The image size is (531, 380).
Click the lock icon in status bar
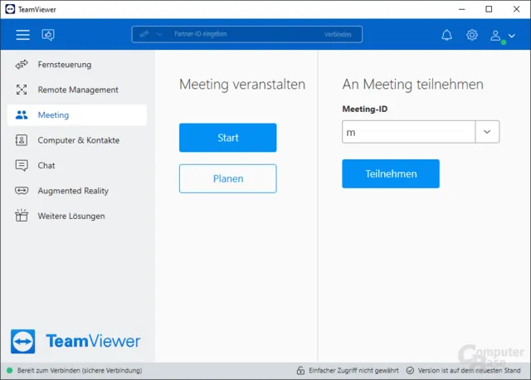point(300,370)
